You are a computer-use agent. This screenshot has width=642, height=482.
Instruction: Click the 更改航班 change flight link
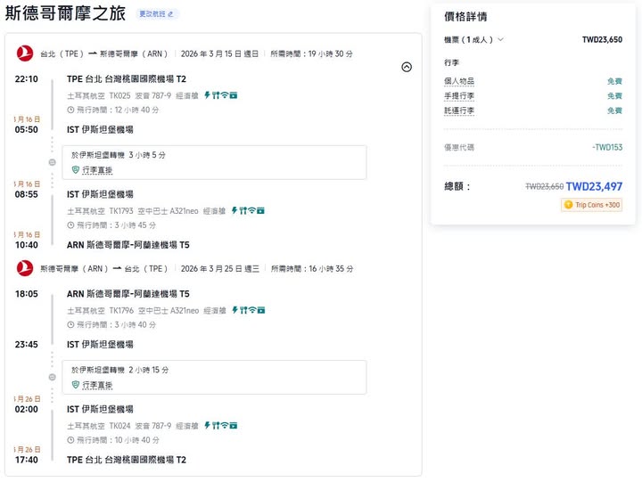coord(158,14)
